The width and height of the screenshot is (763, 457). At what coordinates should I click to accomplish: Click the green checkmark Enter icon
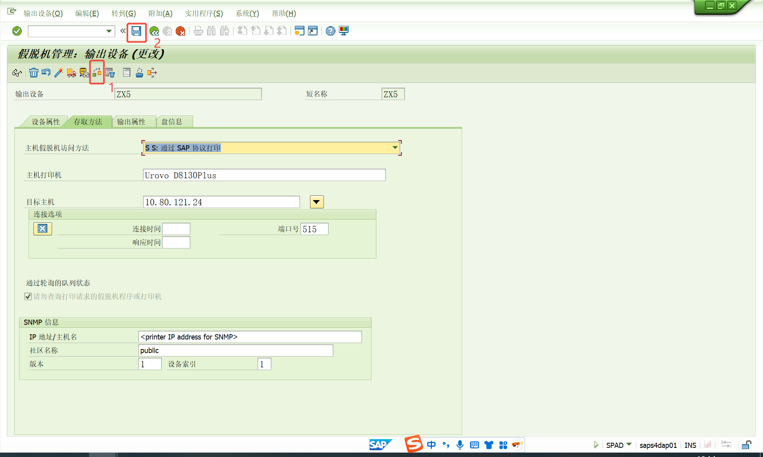click(x=17, y=31)
